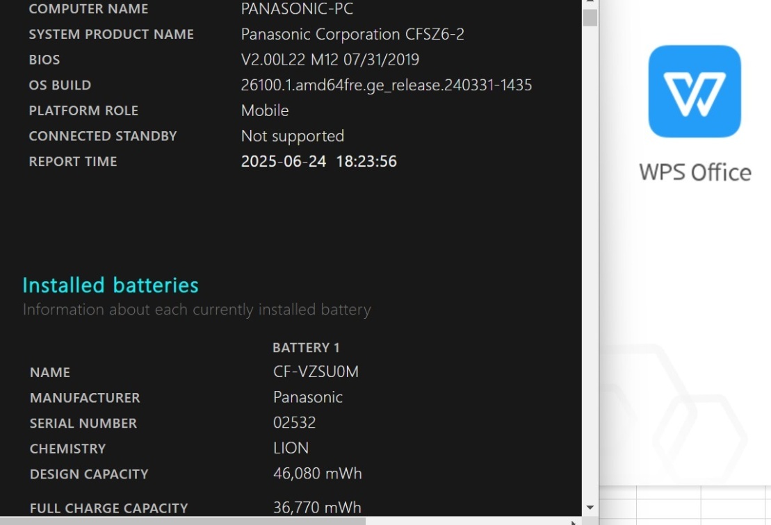
Task: Click the FULL CHARGE CAPACITY label
Action: pyautogui.click(x=108, y=508)
